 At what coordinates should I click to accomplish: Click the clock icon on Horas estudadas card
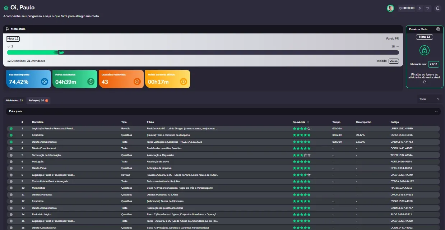(91, 82)
